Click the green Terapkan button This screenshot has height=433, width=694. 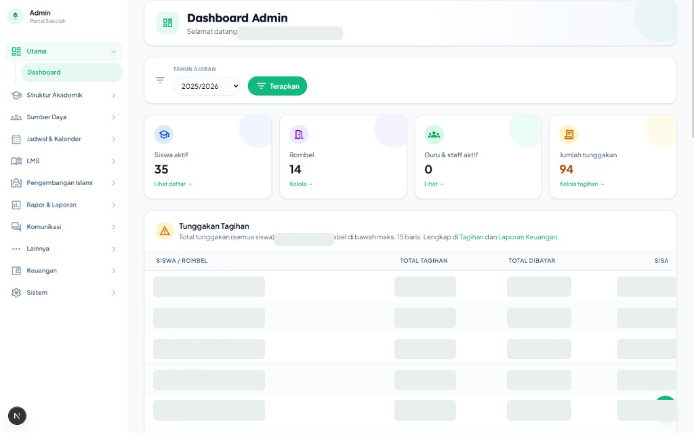(x=277, y=86)
